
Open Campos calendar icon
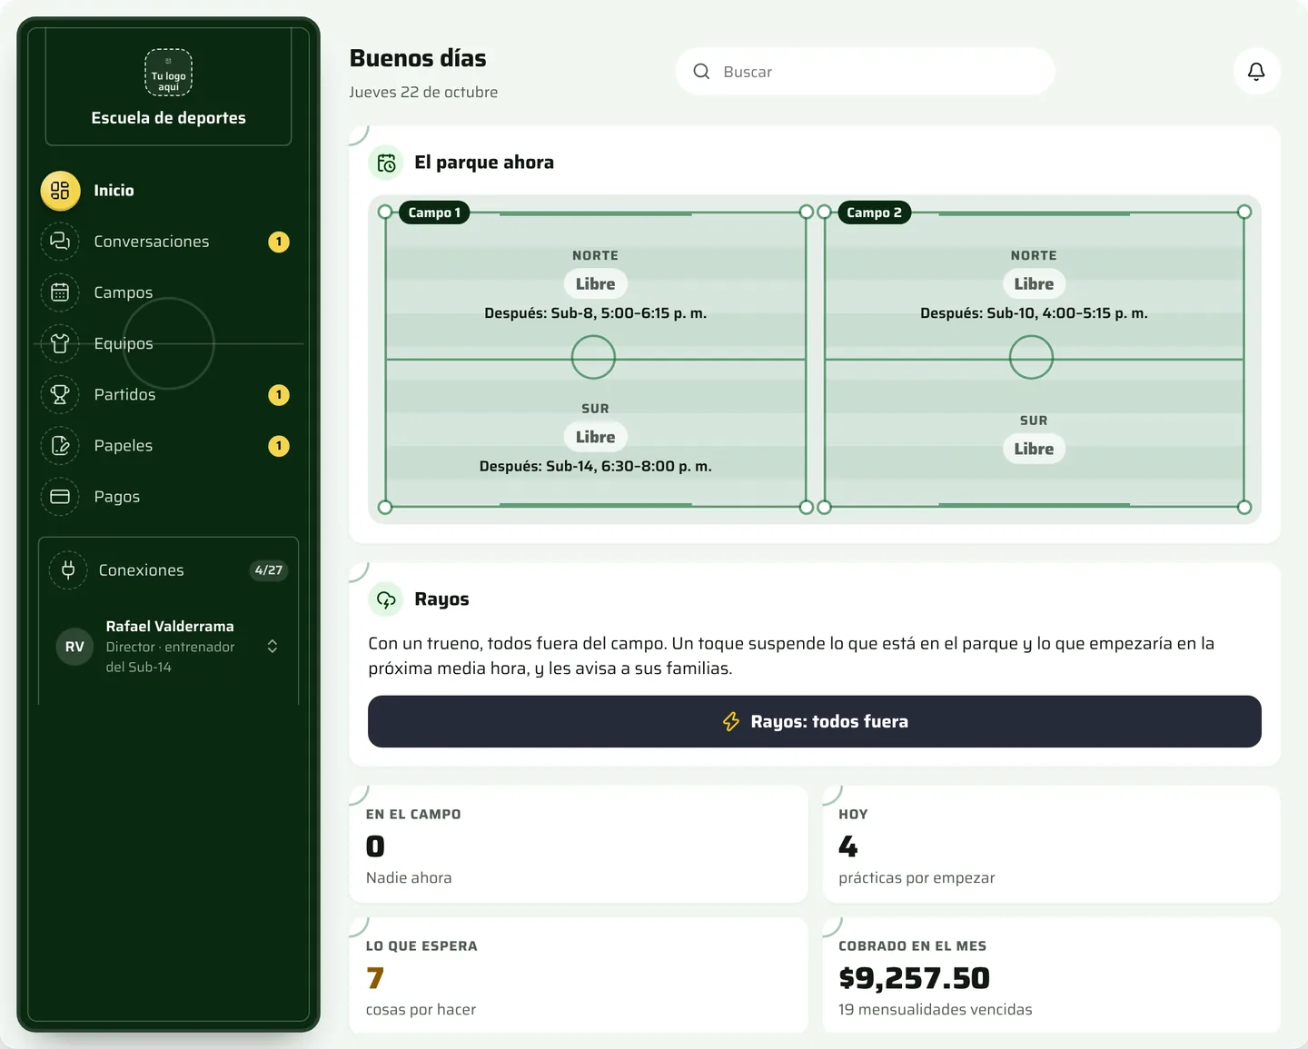60,292
